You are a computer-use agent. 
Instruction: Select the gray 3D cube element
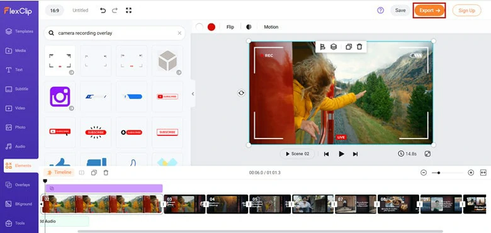coord(167,60)
